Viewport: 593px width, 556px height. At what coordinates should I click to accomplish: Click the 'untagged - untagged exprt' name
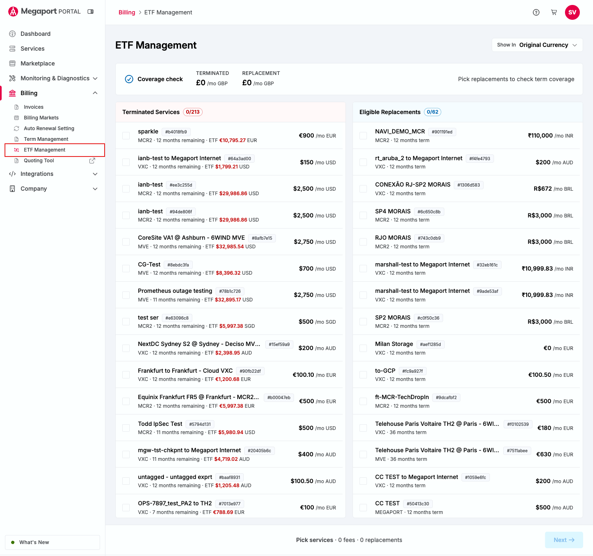click(x=175, y=477)
